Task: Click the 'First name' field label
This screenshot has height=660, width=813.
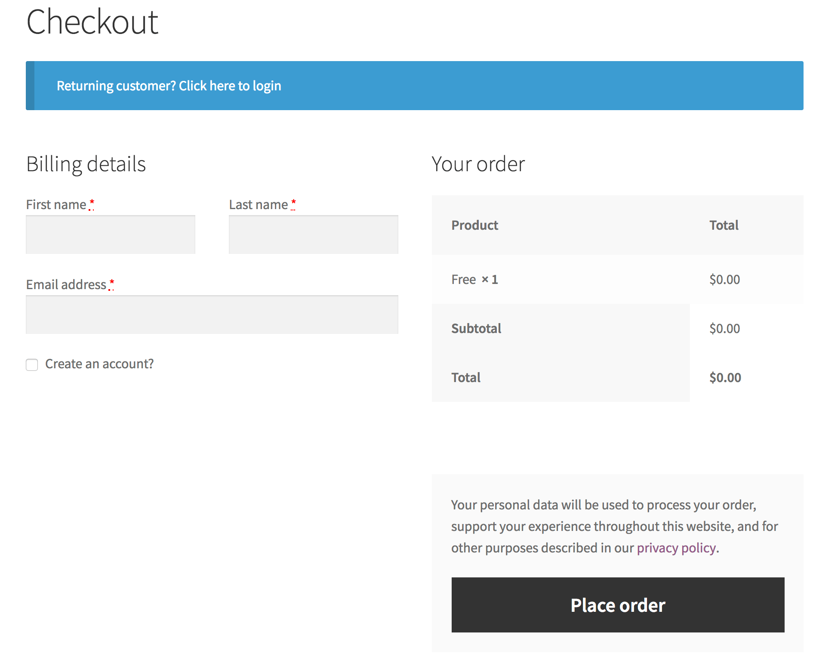Action: click(56, 205)
